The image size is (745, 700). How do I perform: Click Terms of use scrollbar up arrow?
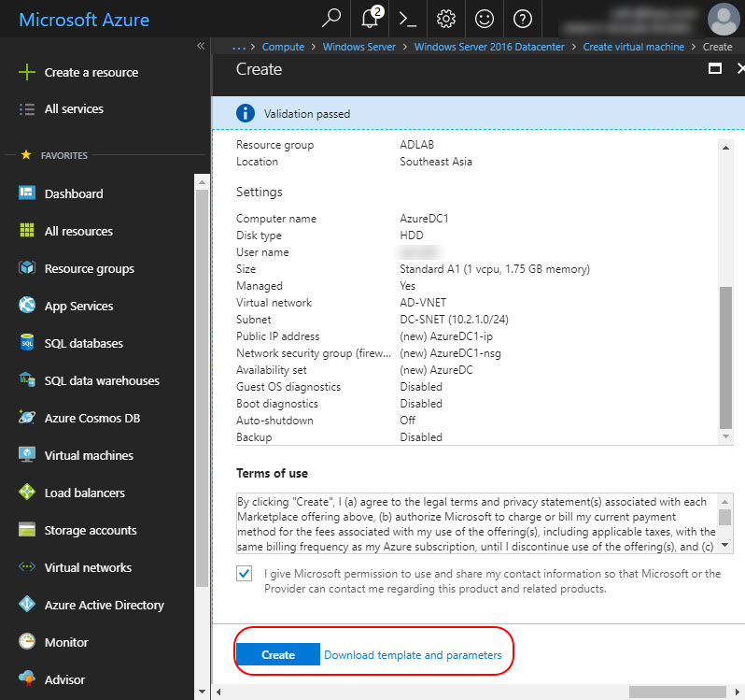724,502
